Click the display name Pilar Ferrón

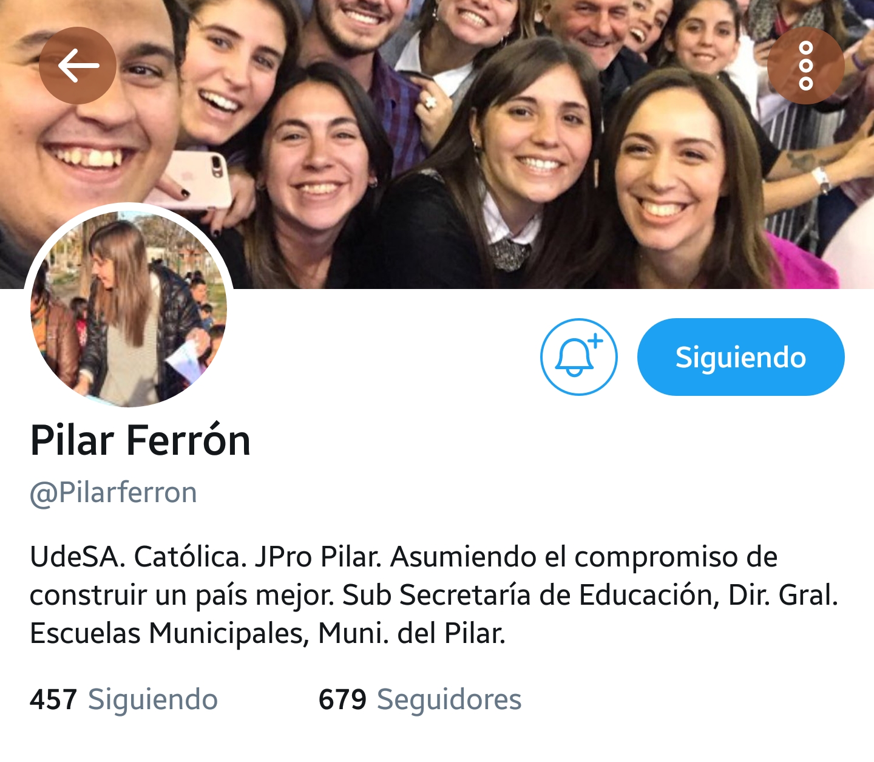[140, 440]
